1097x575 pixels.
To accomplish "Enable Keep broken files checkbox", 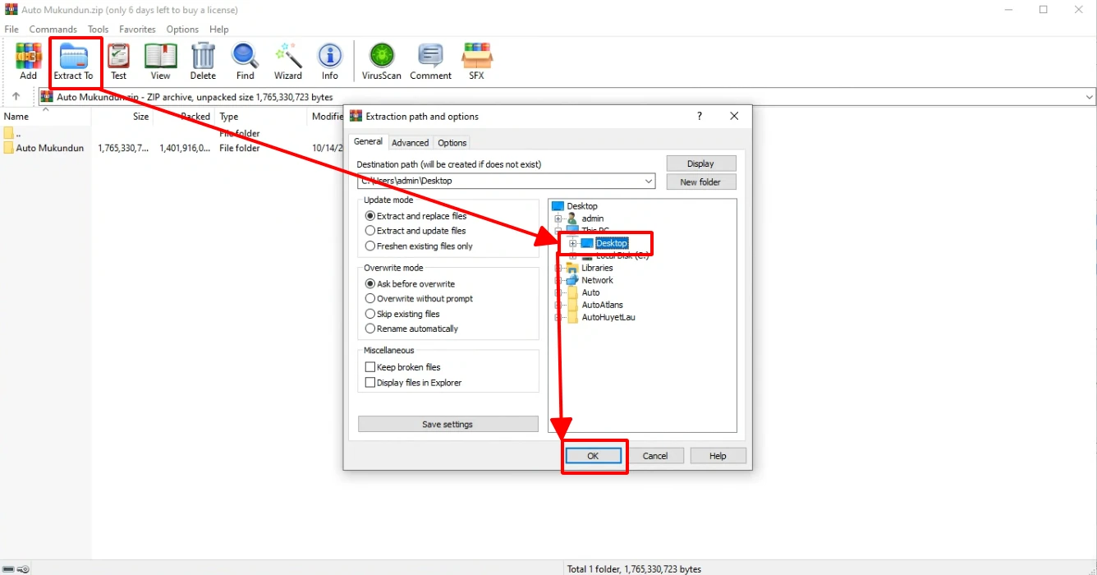I will click(x=369, y=367).
